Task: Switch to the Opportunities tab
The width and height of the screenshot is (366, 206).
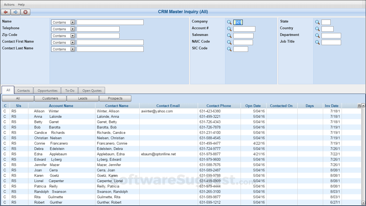Action: (x=47, y=91)
